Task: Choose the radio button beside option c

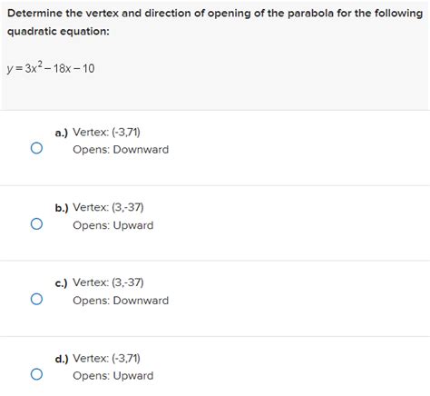Action: click(x=36, y=299)
